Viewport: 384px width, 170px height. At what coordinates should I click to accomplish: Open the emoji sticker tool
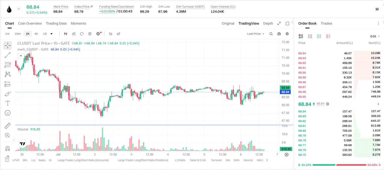pos(8,113)
